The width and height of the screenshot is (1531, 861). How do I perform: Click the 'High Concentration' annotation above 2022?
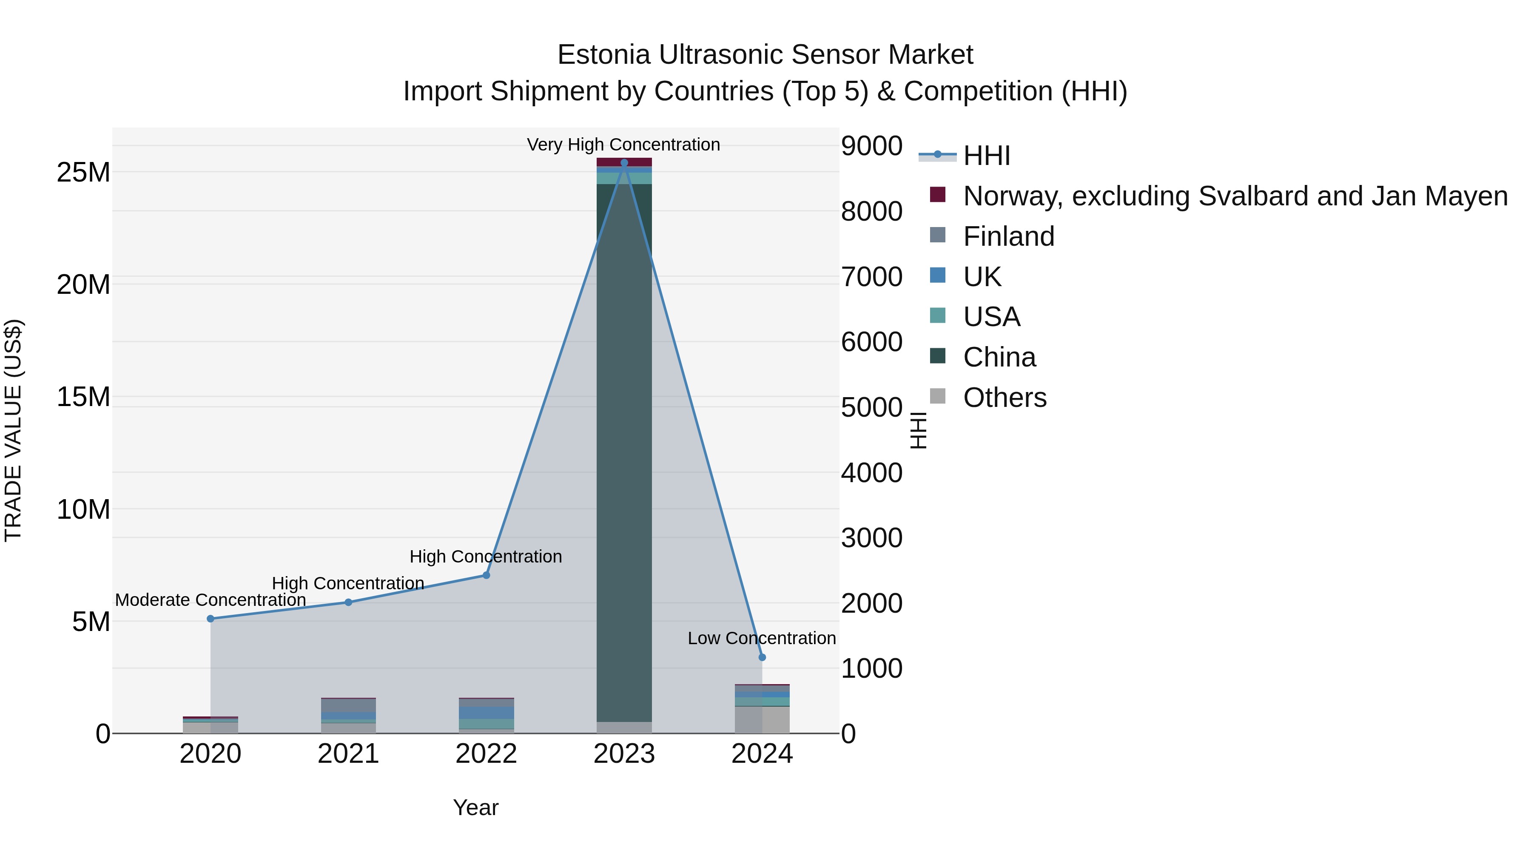[486, 557]
